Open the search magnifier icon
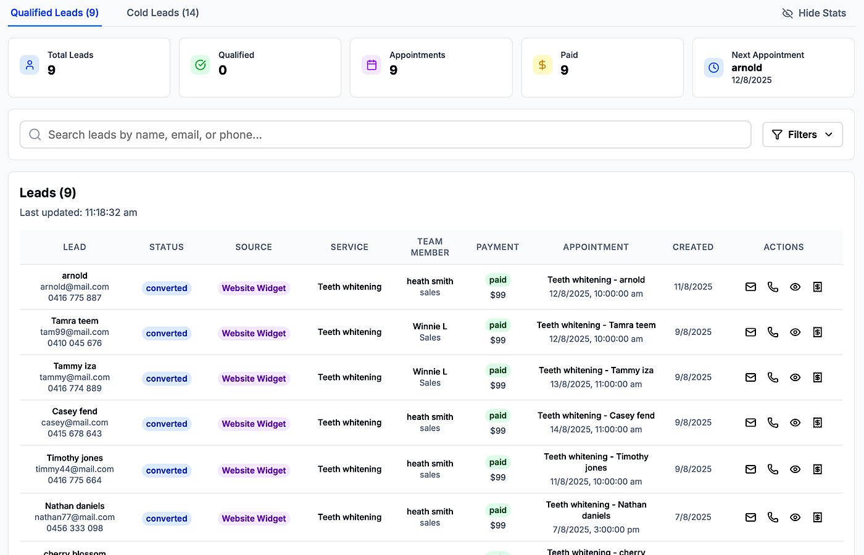 [35, 134]
